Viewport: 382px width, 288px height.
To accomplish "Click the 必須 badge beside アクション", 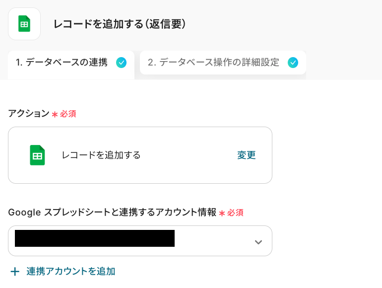I will (68, 114).
